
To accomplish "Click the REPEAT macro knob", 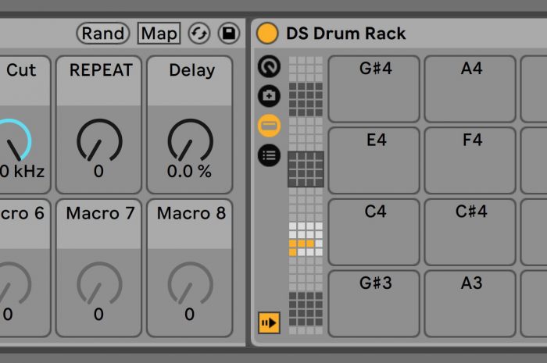I will [99, 140].
